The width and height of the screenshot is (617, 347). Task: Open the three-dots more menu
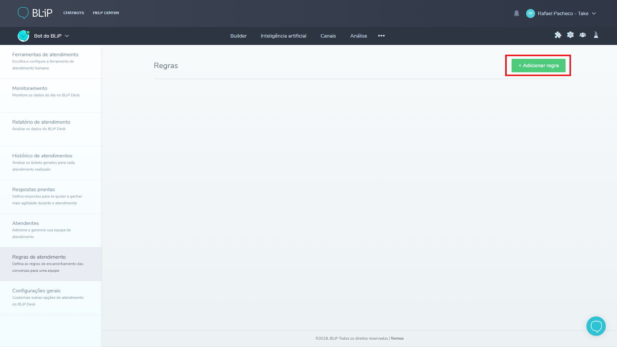[x=381, y=36]
